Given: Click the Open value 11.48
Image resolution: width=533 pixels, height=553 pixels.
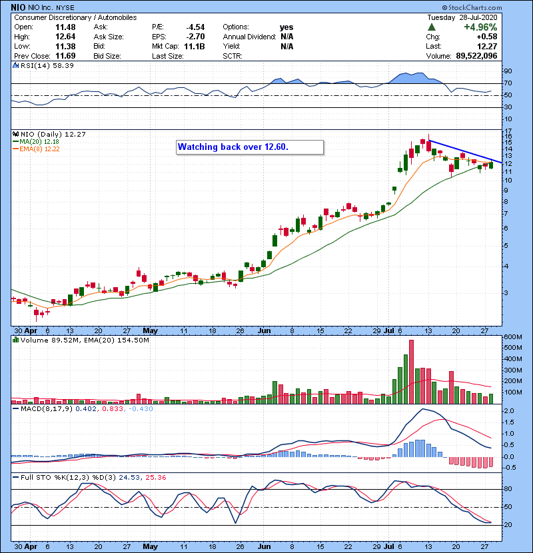Looking at the screenshot, I should click(x=65, y=27).
